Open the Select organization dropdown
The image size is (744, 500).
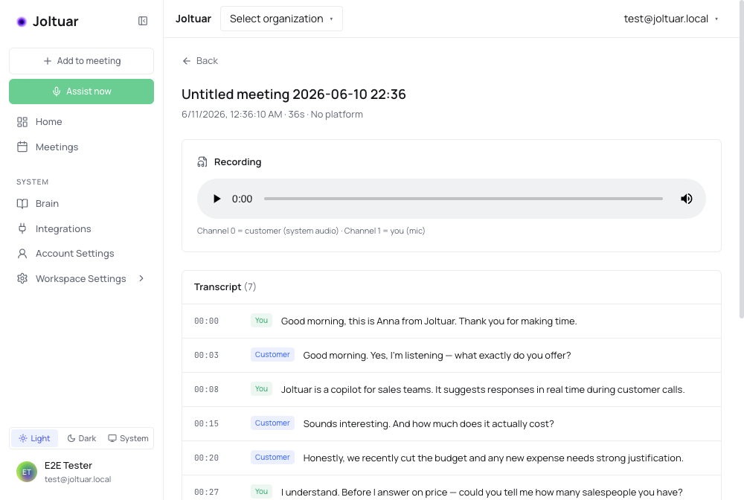281,19
